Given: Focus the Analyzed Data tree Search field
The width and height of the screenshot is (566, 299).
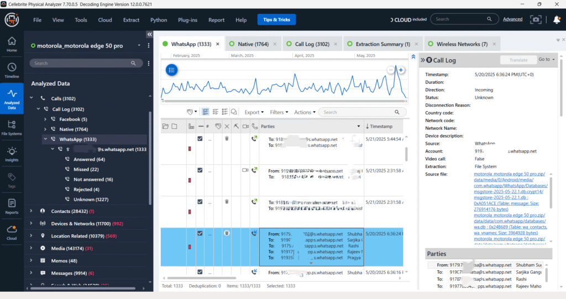Looking at the screenshot, I should [x=86, y=63].
